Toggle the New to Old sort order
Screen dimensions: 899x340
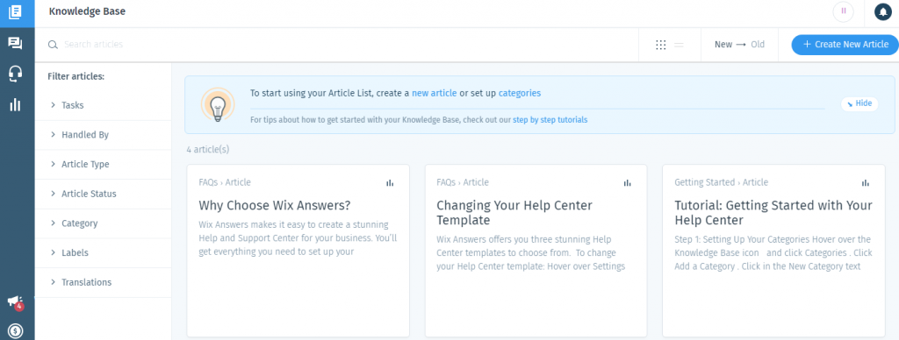(739, 44)
